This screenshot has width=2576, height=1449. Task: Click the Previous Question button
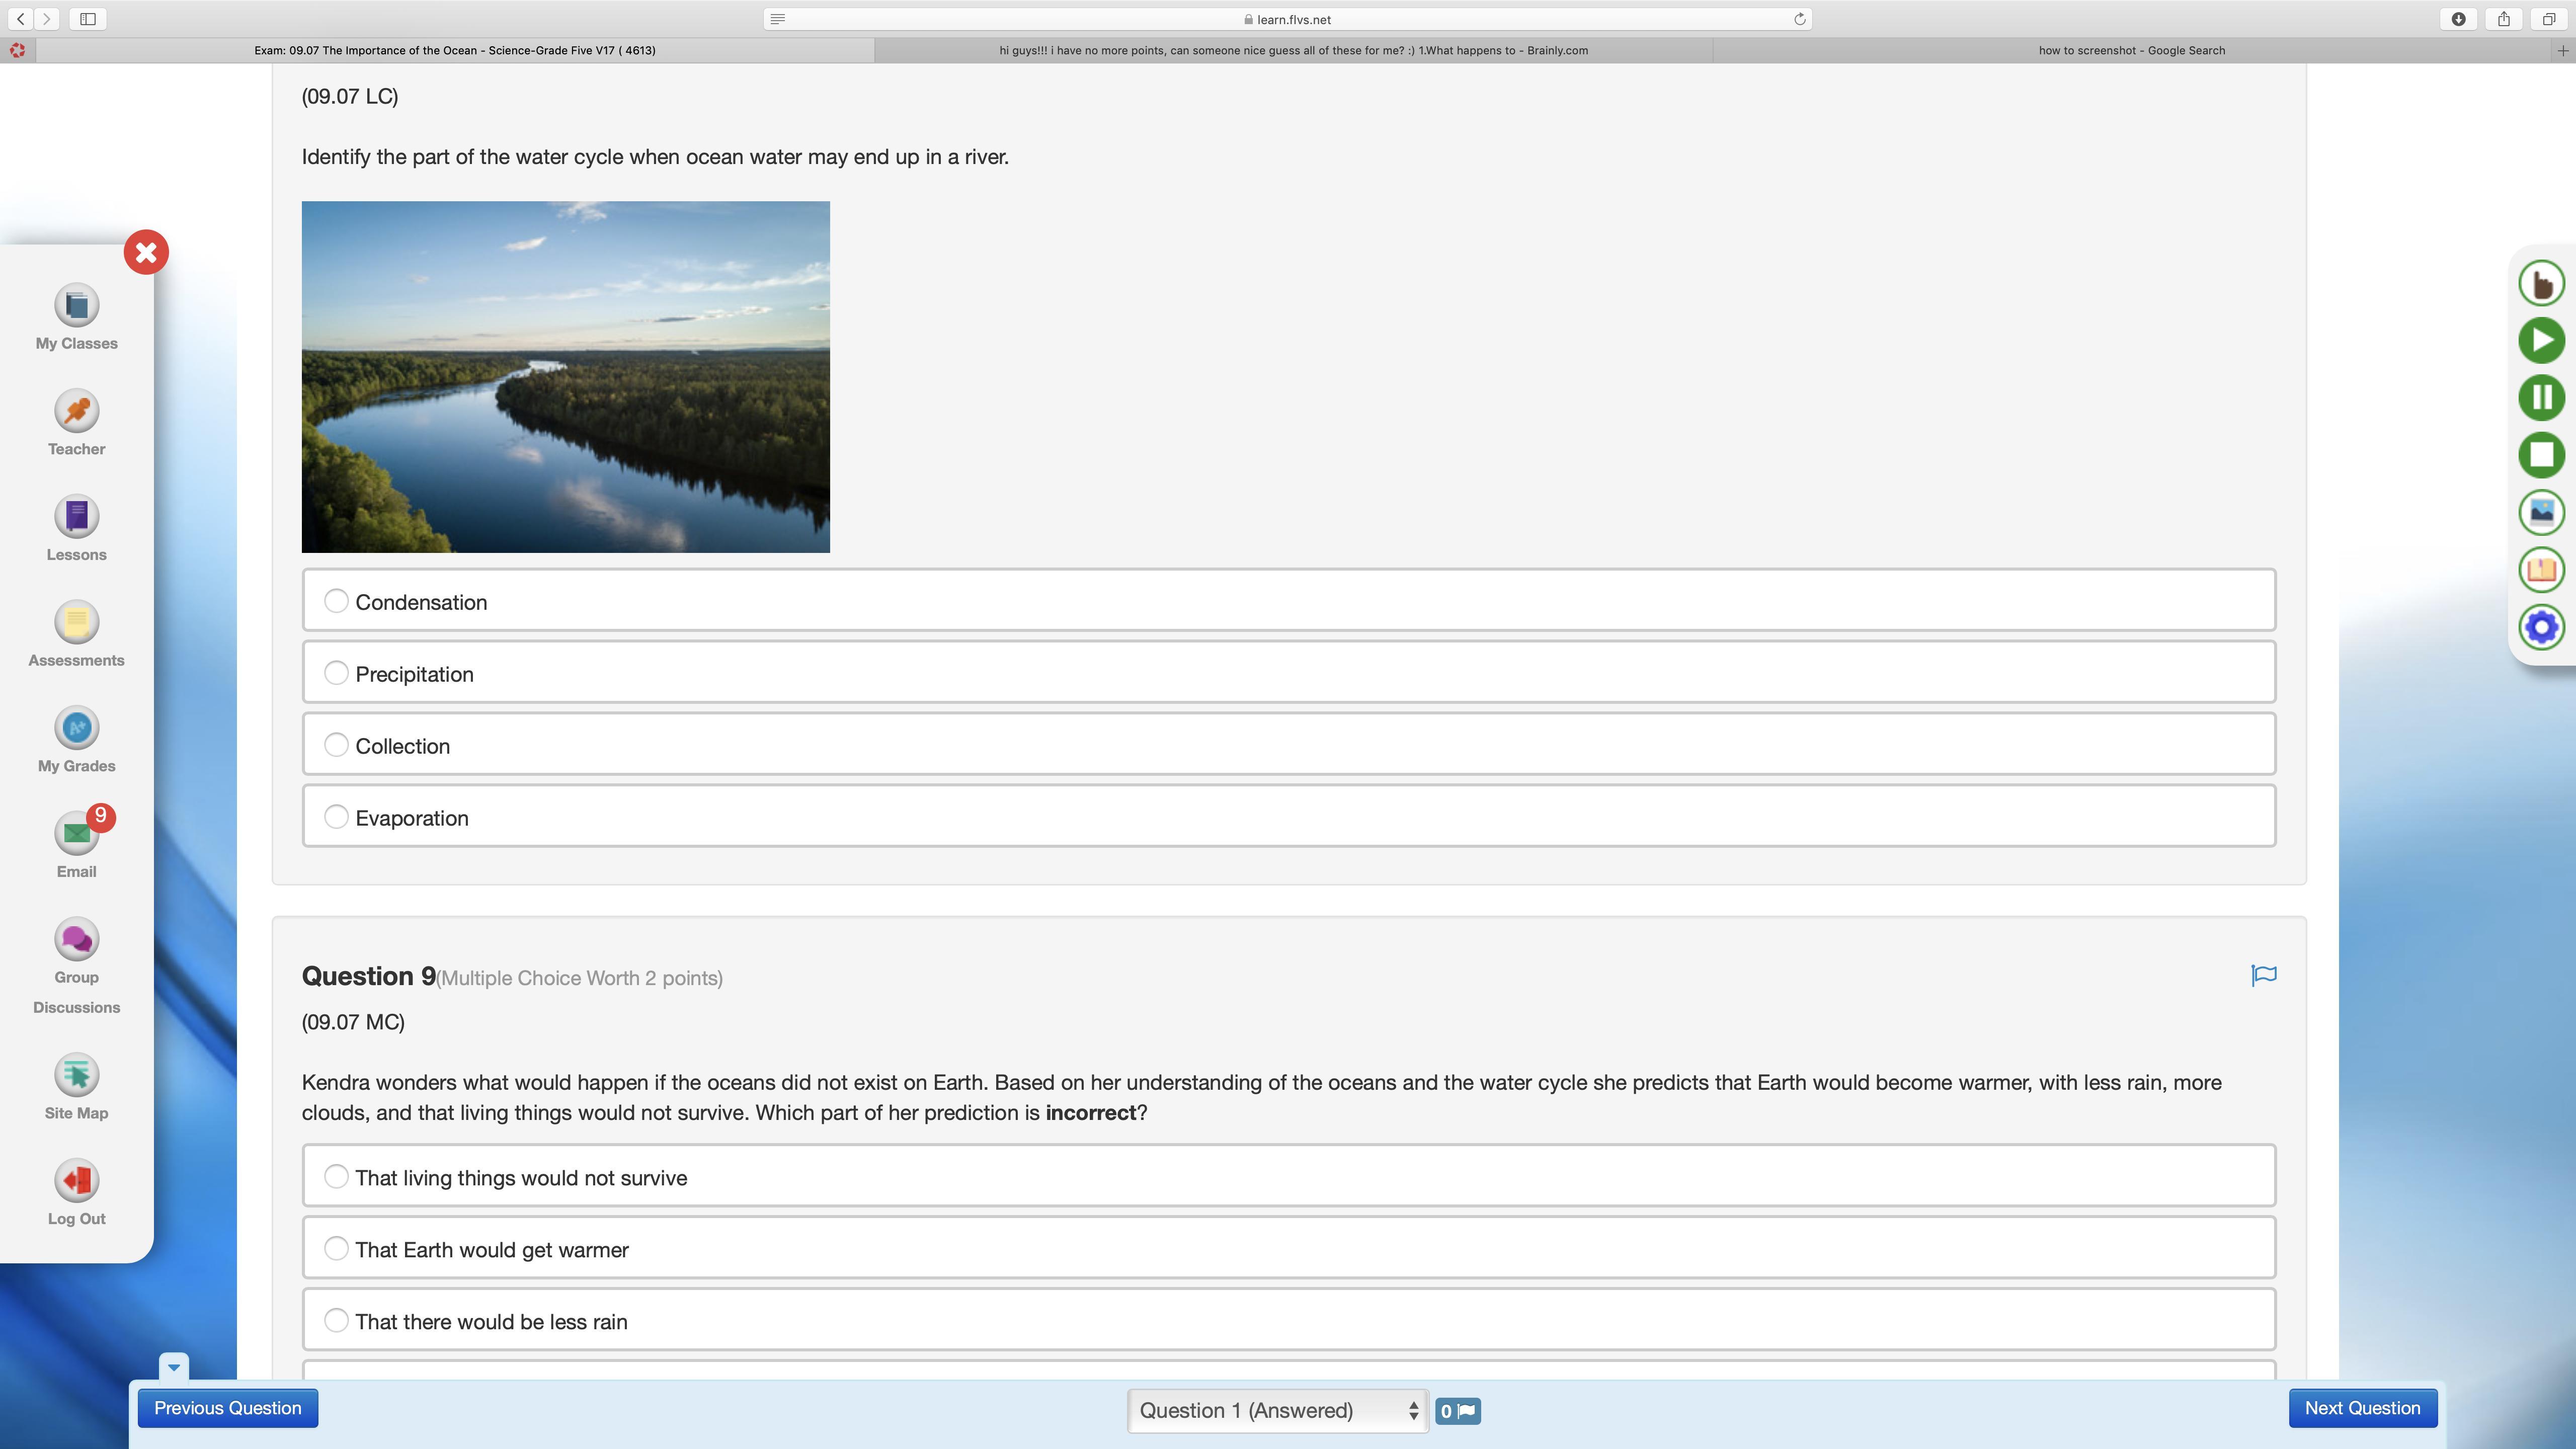pos(228,1408)
